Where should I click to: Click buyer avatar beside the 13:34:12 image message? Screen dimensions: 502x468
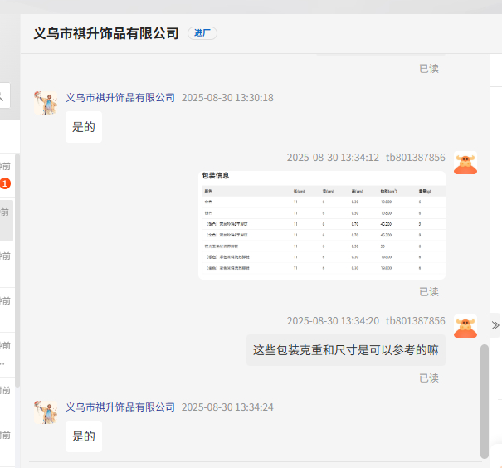pyautogui.click(x=465, y=162)
